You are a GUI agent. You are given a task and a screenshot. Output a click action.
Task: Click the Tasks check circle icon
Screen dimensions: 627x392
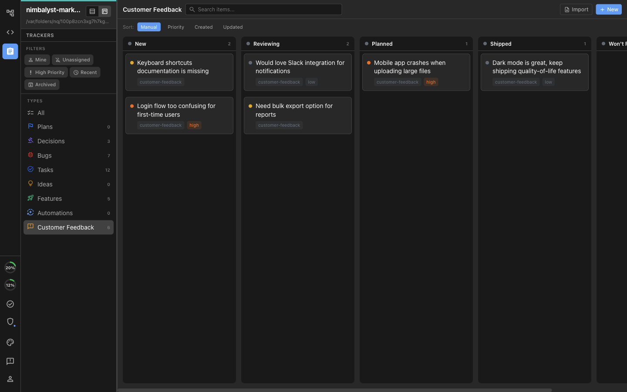[x=30, y=169]
